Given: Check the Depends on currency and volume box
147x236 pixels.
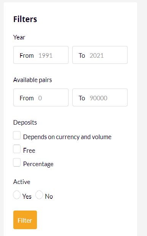Looking at the screenshot, I should click(x=17, y=135).
